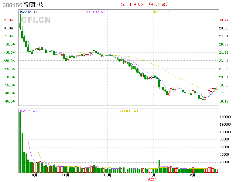The width and height of the screenshot is (243, 182).
Task: Click the MAVOL5:4632 volume indicator label
Action: [30, 111]
